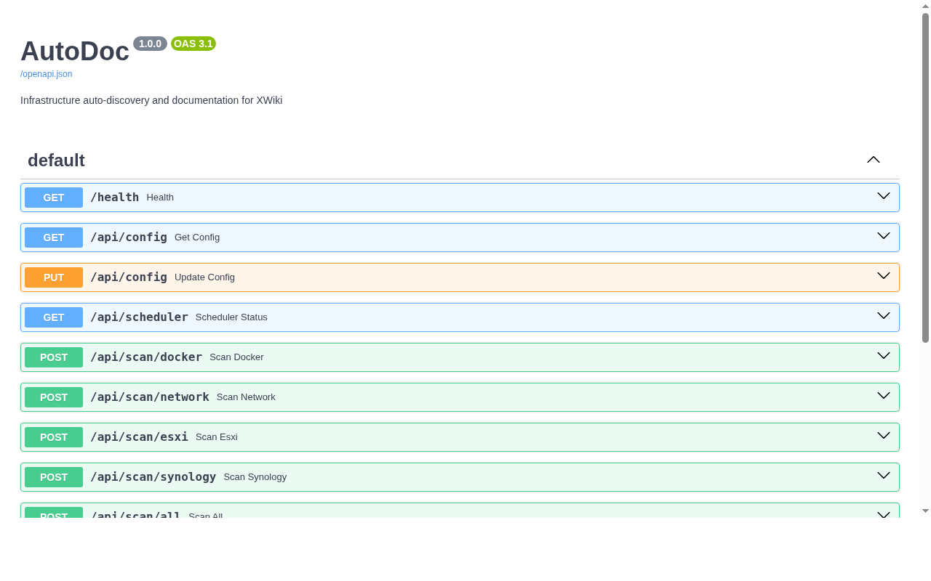Expand /api/scan/esxi chevron arrow

pos(884,436)
